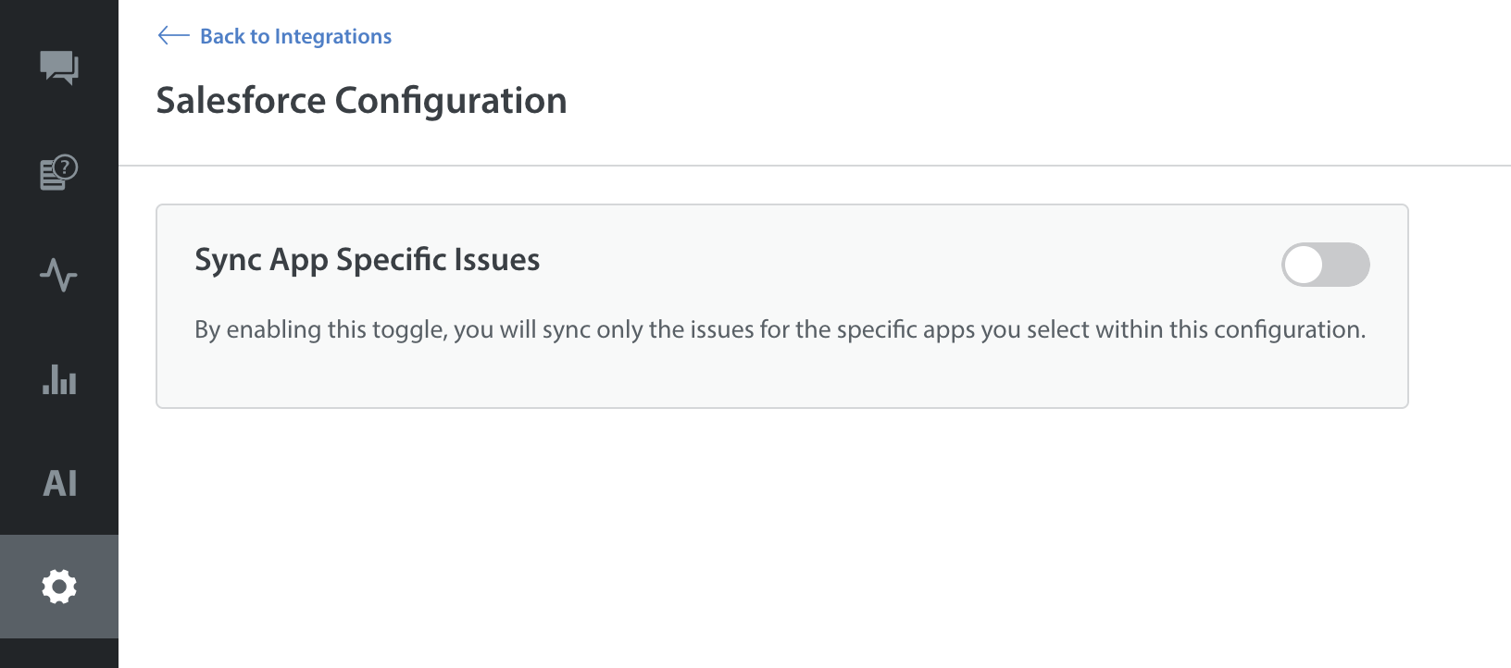Screen dimensions: 1511x668
Task: Go back via Back to Integrations link
Action: 295,36
